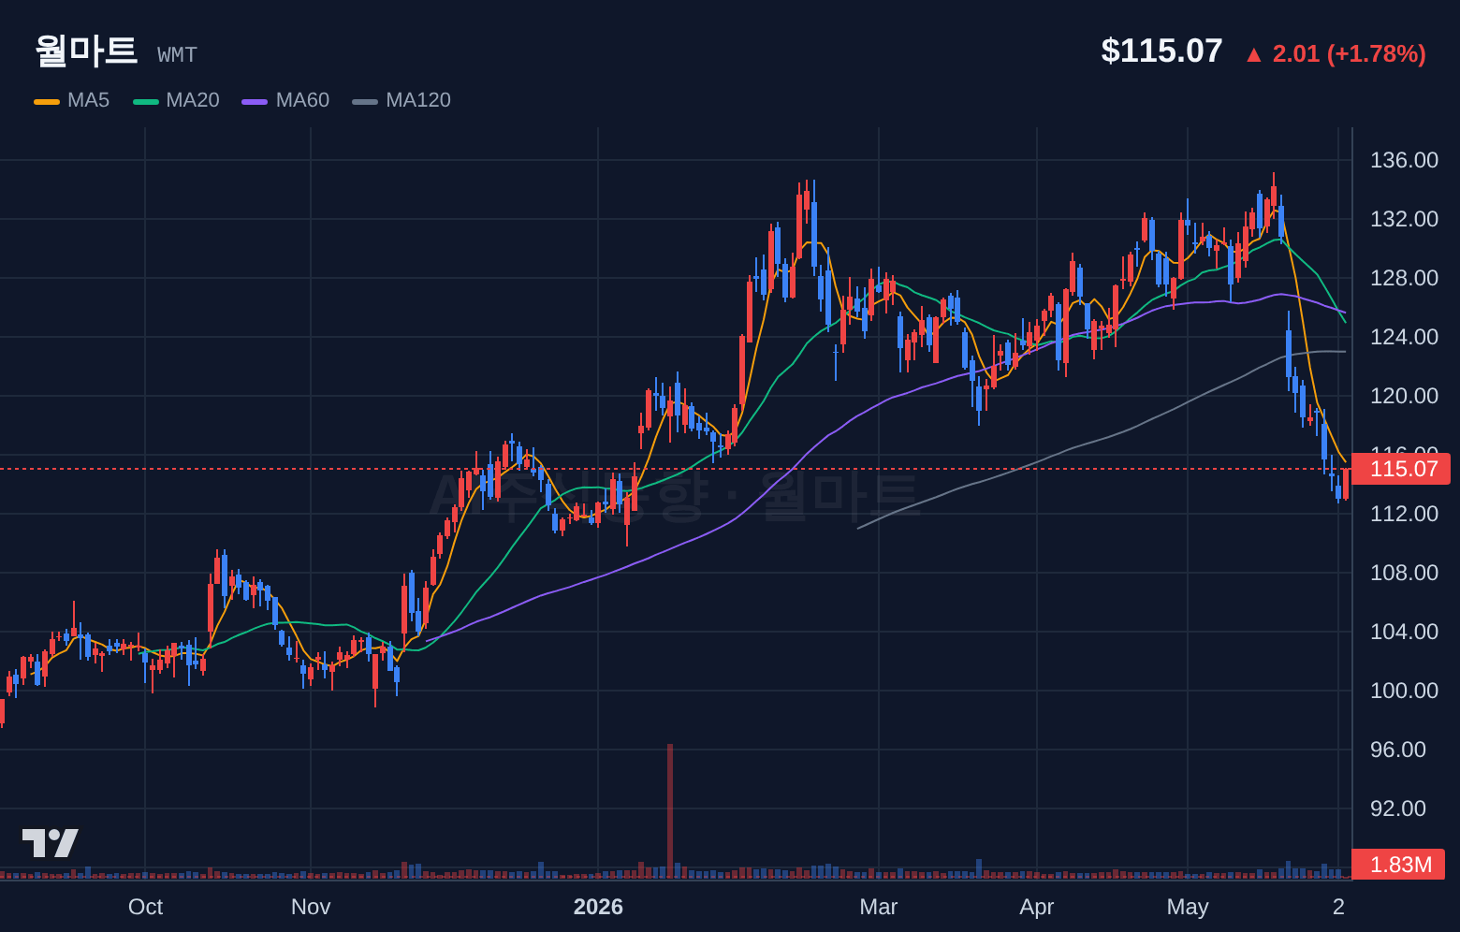This screenshot has width=1460, height=932.
Task: Click the 92.00 price axis value
Action: (1398, 808)
